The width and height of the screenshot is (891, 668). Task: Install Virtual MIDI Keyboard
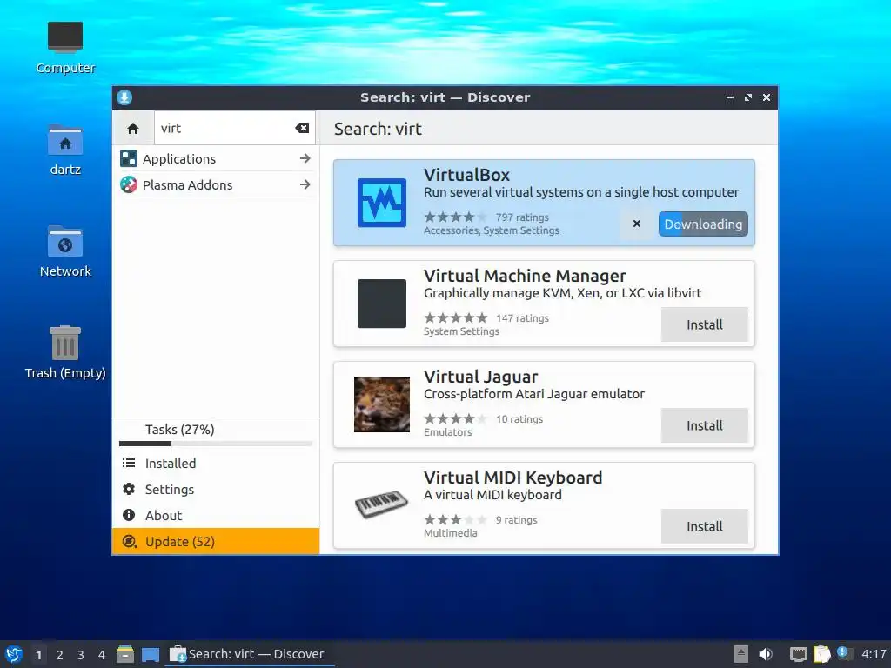705,526
